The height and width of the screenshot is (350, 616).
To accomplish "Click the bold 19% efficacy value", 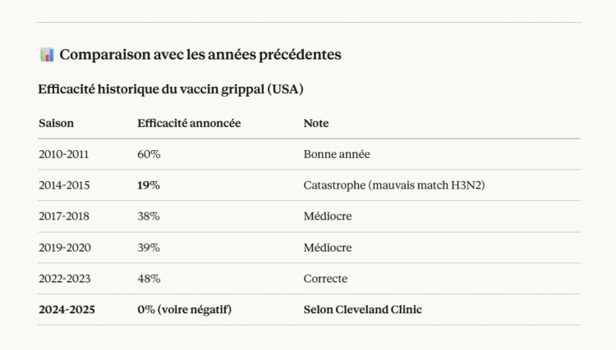I will pos(149,185).
